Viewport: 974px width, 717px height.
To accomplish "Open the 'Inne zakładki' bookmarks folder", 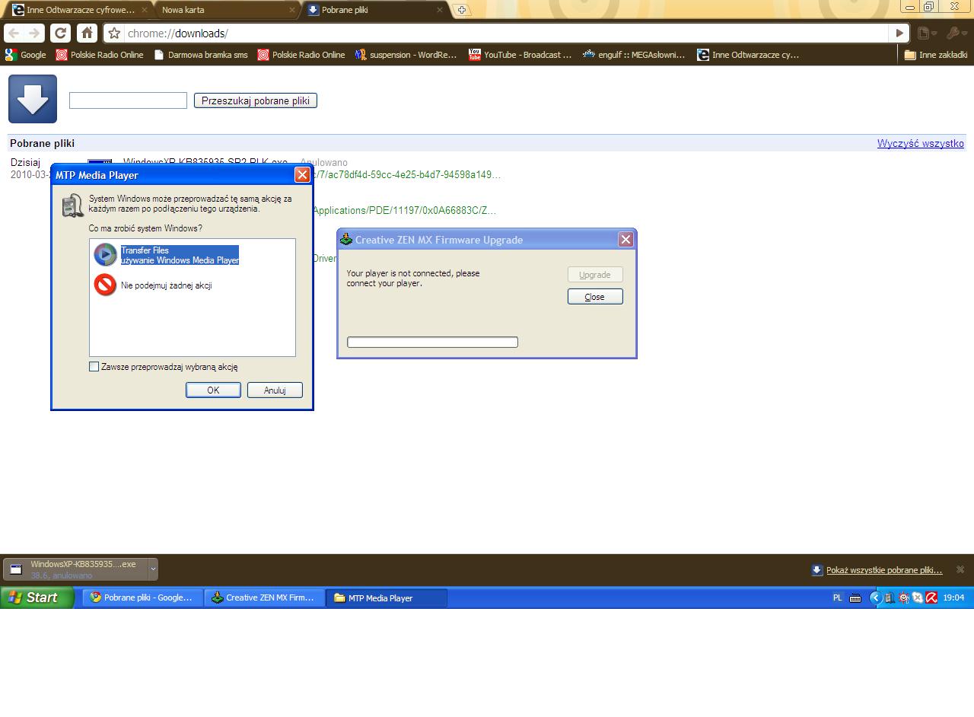I will point(935,55).
